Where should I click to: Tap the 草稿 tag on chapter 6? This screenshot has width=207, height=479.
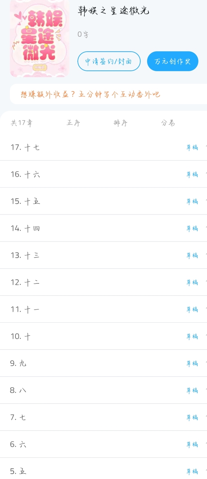[192, 444]
